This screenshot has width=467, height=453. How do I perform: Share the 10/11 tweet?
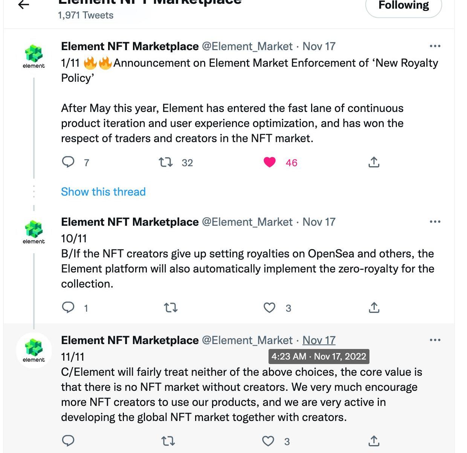click(x=374, y=308)
